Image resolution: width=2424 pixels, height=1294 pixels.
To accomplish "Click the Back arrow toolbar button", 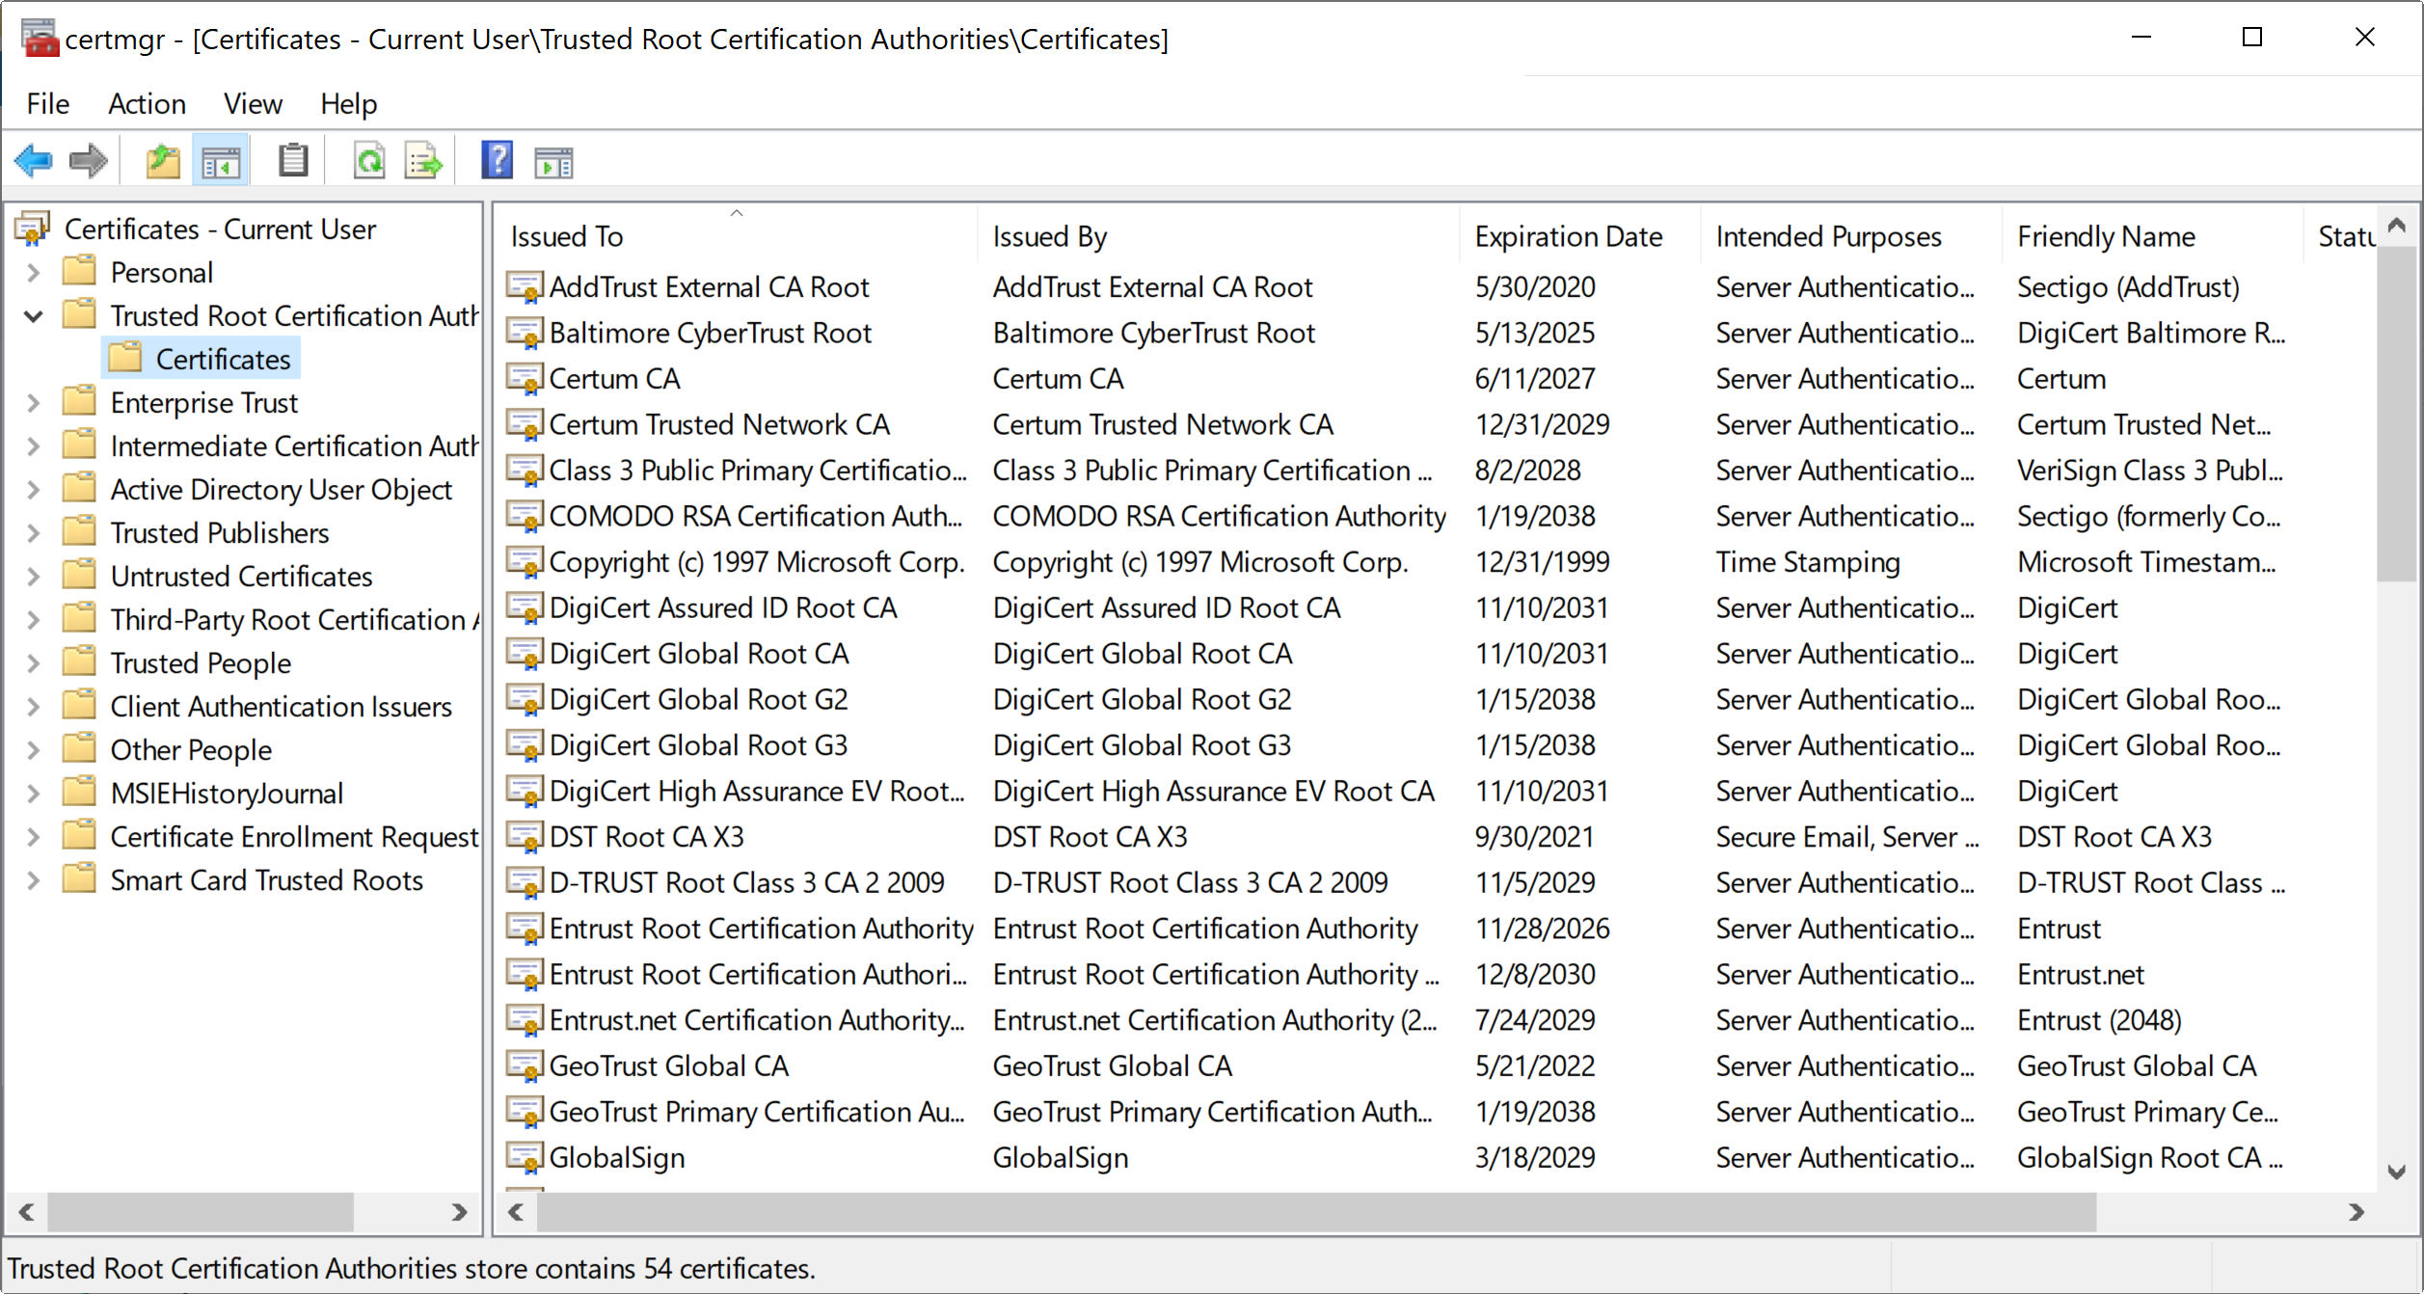I will (34, 161).
